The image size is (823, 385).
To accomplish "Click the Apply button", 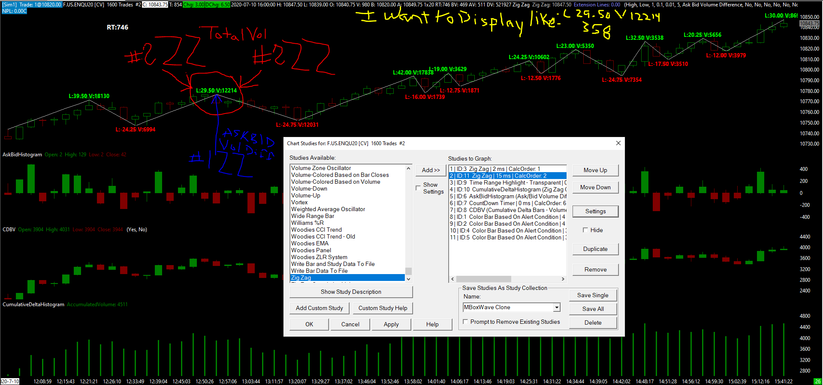I will point(391,324).
